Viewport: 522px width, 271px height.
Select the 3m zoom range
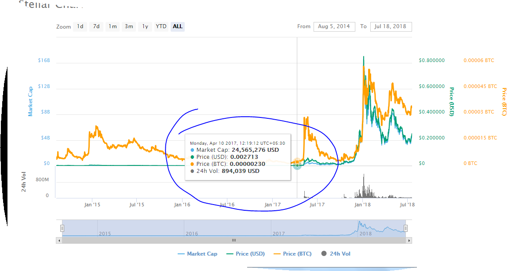[x=129, y=27]
